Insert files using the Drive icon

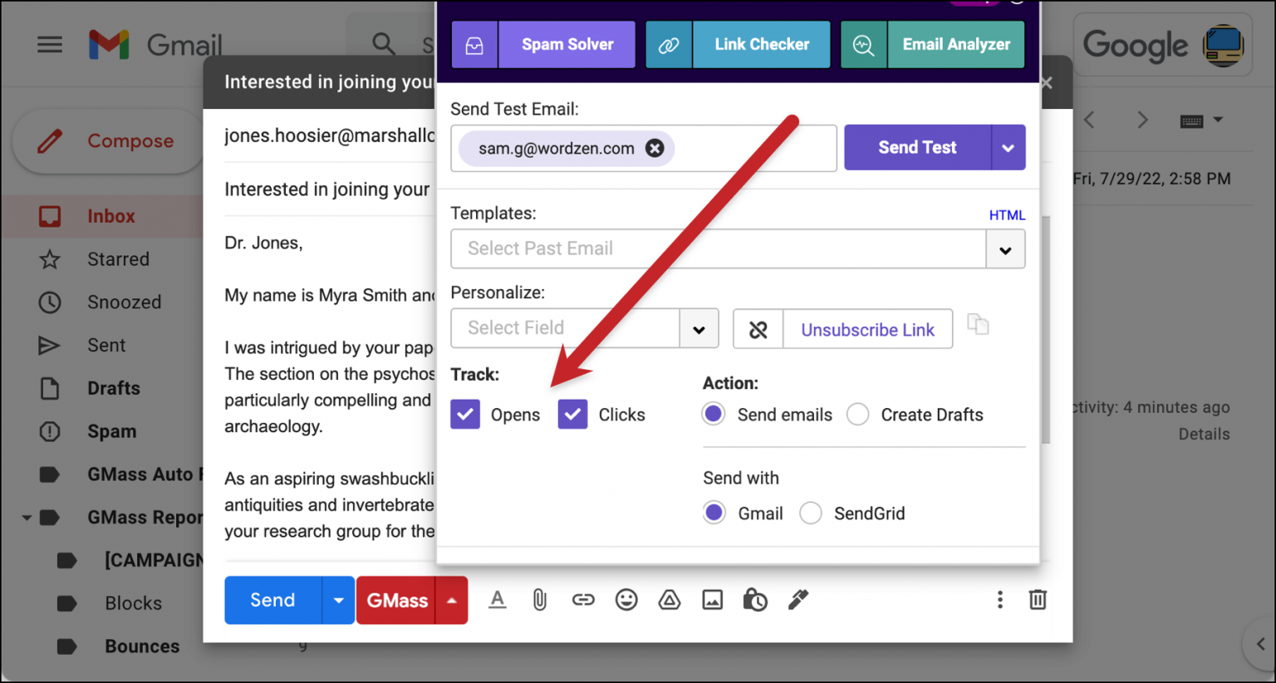point(670,599)
